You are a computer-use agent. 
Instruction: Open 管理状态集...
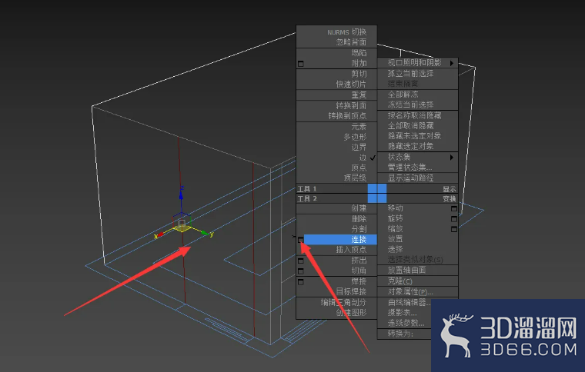tap(409, 168)
